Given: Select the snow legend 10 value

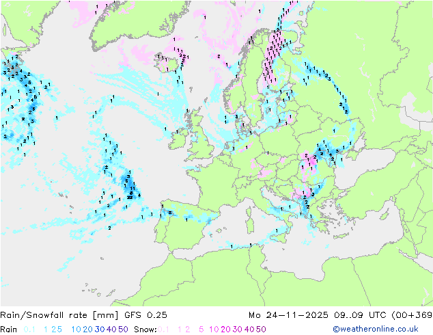Looking at the screenshot, I should [214, 330].
